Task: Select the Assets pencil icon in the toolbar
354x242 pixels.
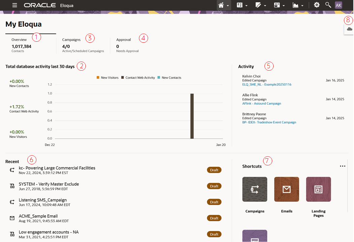Action: [x=258, y=5]
